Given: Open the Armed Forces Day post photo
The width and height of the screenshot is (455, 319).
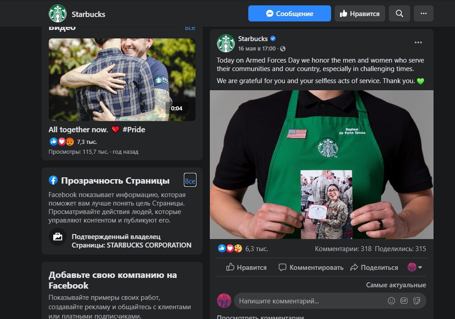Looking at the screenshot, I should point(322,164).
